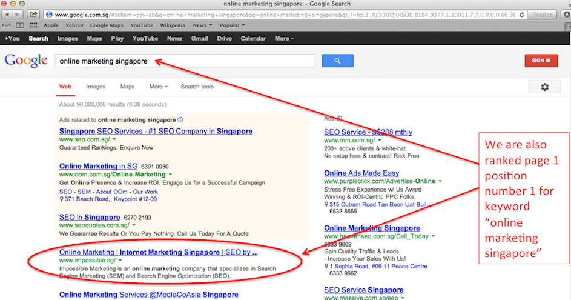Focus the Google search input field

[185, 61]
